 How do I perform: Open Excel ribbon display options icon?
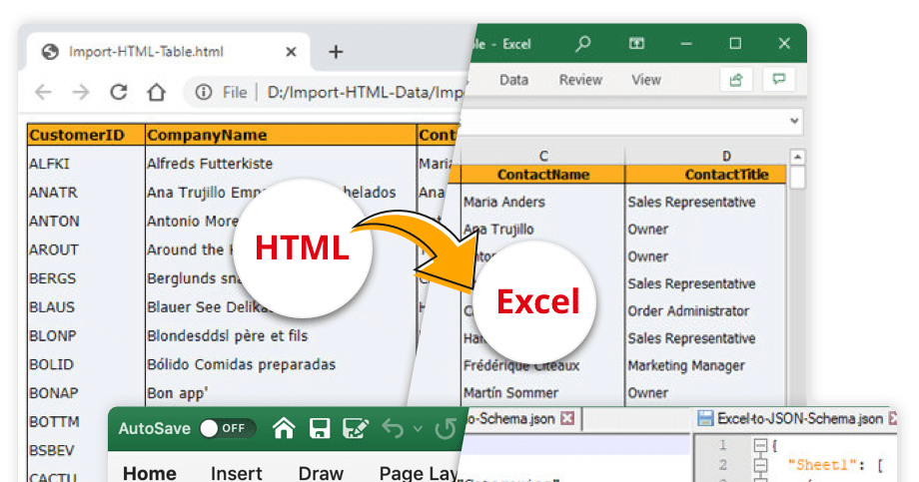(x=636, y=43)
